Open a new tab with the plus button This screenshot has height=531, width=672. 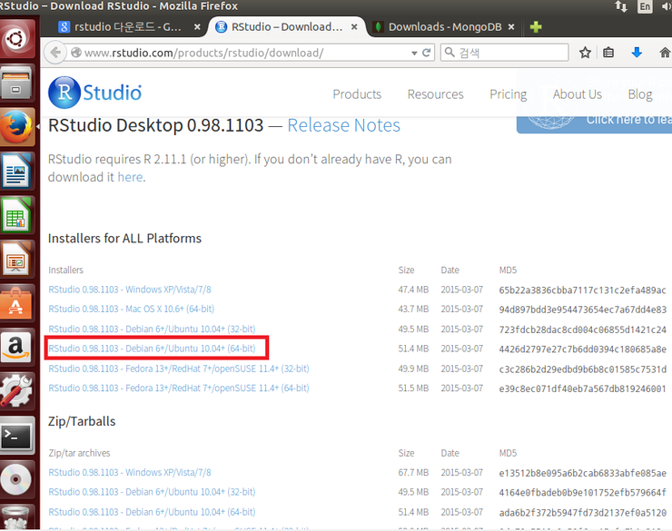pos(536,26)
